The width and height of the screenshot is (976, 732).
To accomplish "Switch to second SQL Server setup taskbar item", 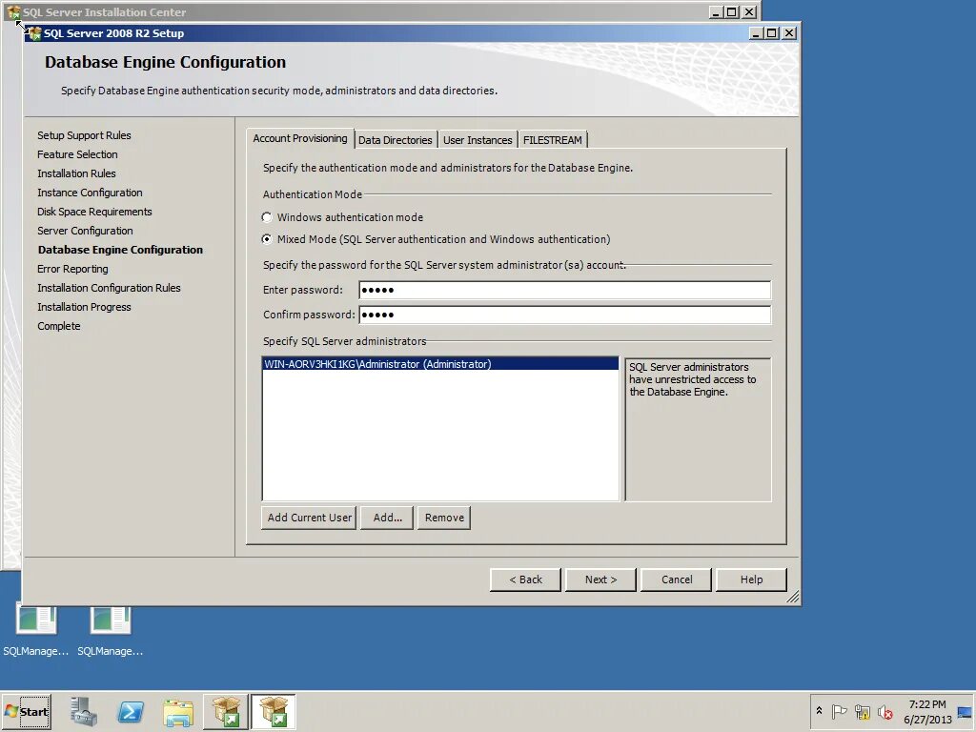I will (x=274, y=712).
